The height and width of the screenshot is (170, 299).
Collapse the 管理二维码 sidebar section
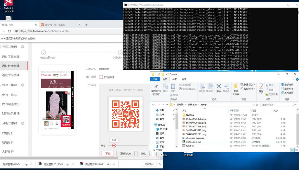coord(23,85)
